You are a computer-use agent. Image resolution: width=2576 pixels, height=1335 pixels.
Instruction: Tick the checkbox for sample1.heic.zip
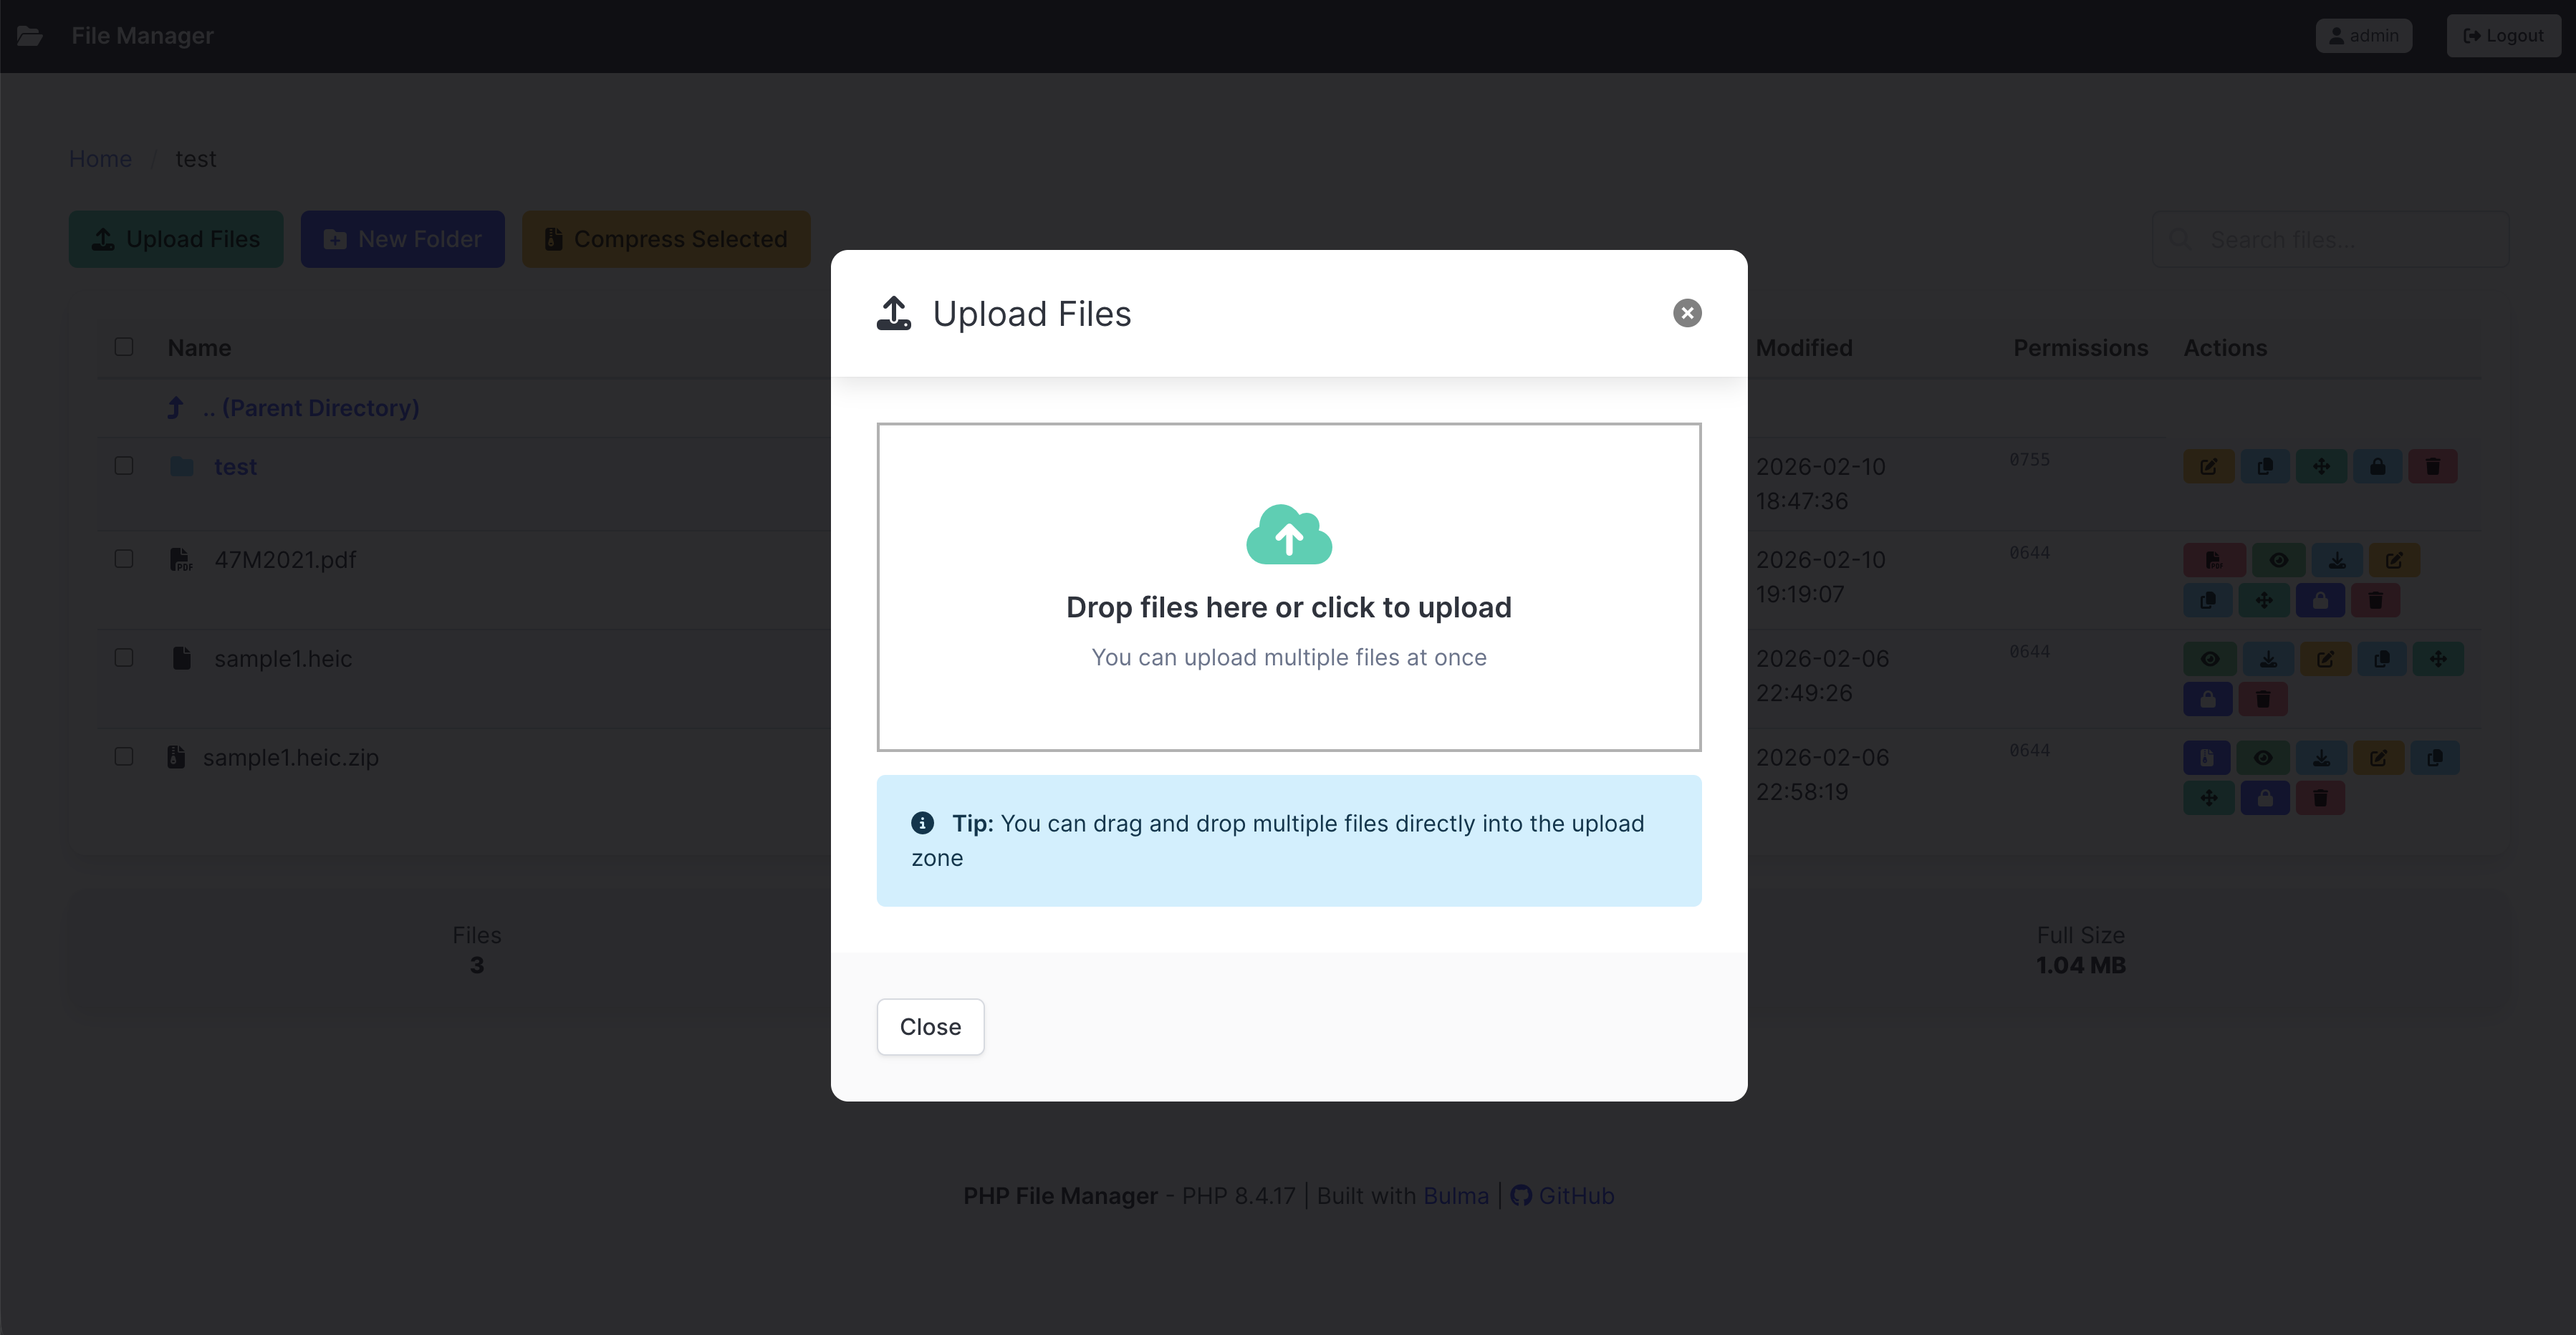pos(123,757)
